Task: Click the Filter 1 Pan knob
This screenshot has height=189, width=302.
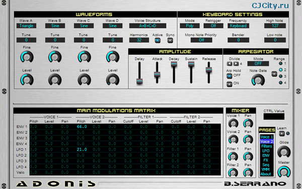Action: pyautogui.click(x=248, y=156)
